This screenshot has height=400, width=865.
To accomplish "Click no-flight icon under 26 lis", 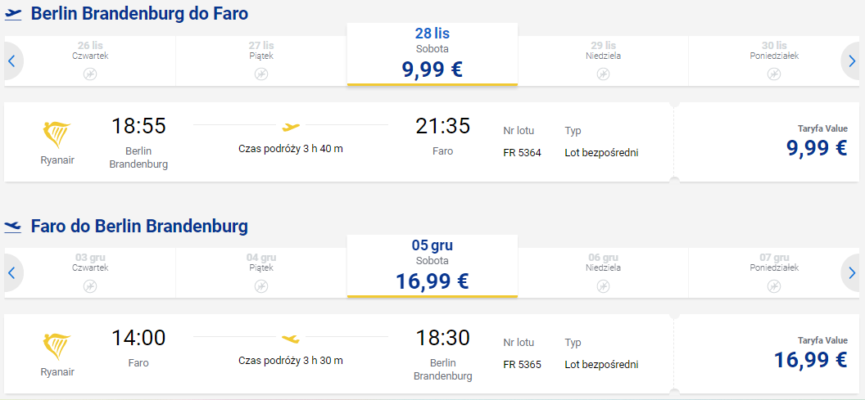I will (90, 74).
